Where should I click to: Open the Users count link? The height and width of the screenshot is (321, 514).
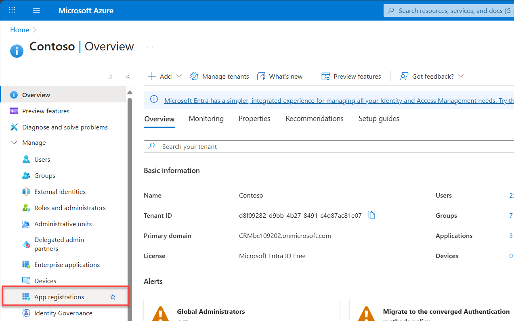pos(511,196)
